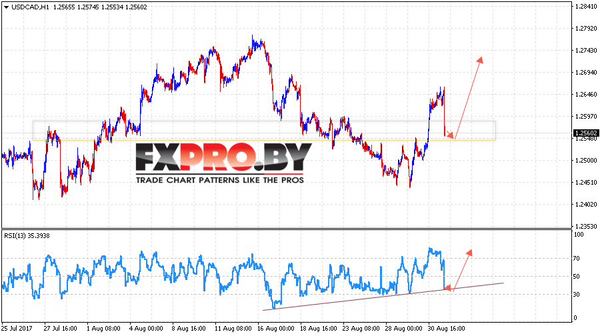The height and width of the screenshot is (336, 600).
Task: Click the RSI scale value 70
Action: pyautogui.click(x=577, y=259)
